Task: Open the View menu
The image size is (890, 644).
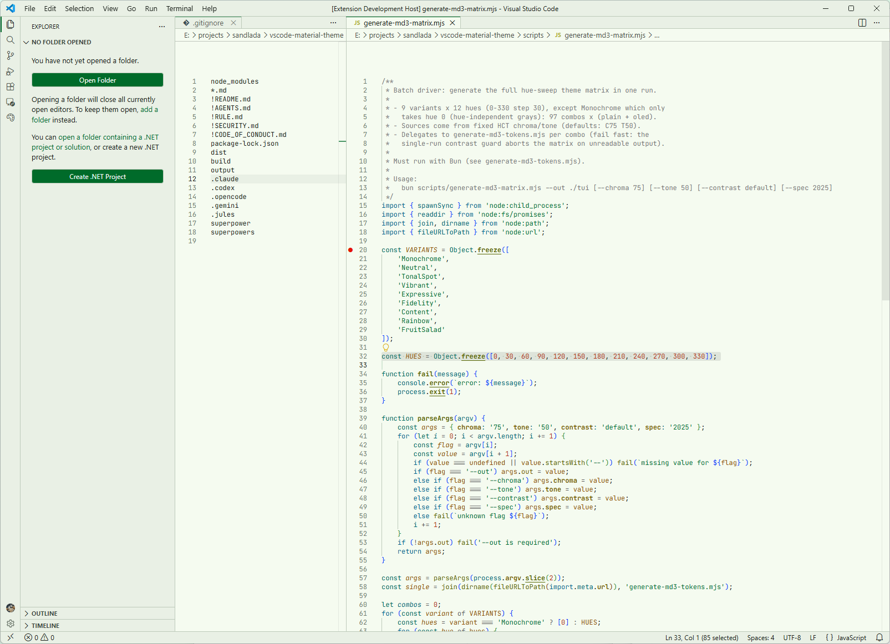Action: click(x=110, y=8)
